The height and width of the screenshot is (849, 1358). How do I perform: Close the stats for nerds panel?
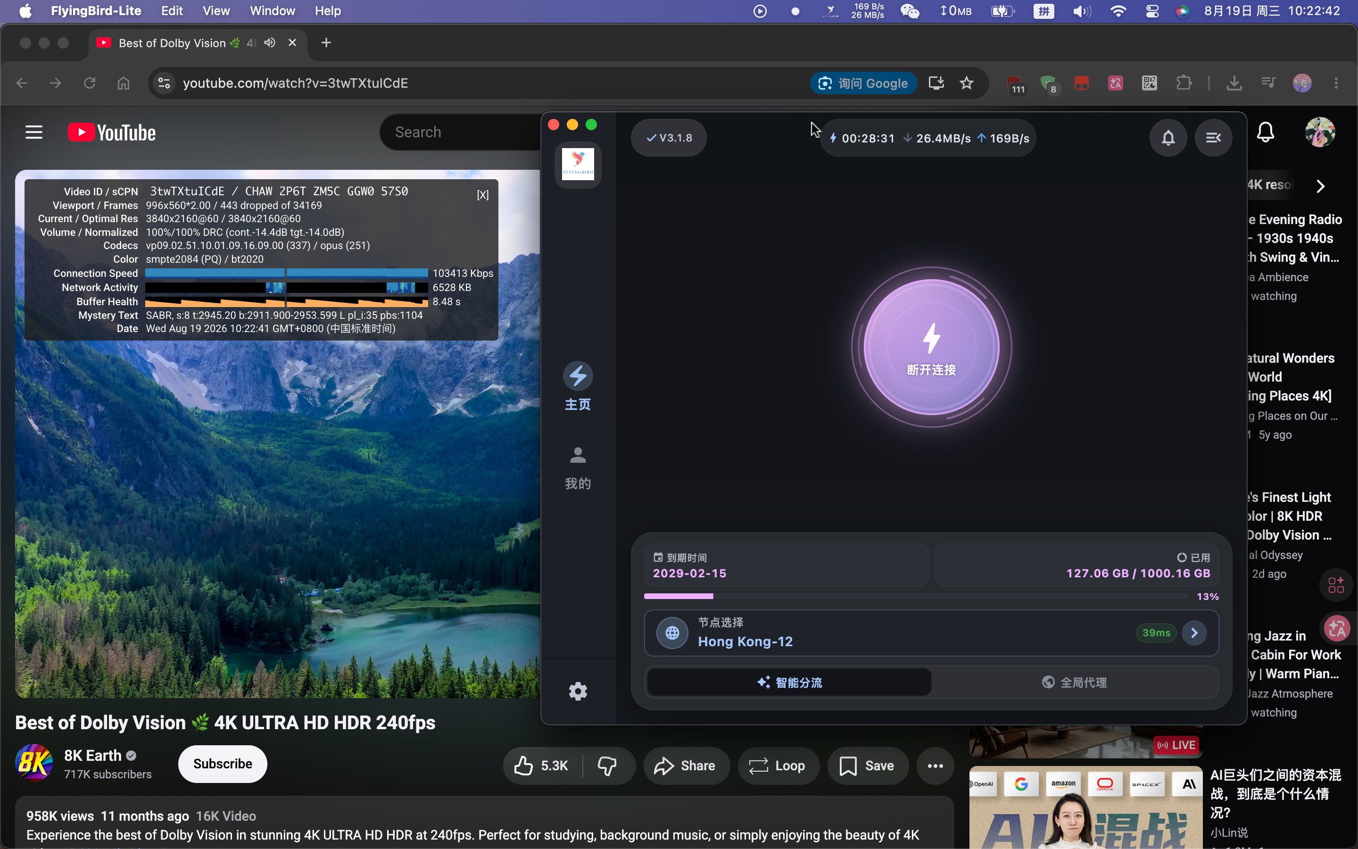[x=482, y=195]
